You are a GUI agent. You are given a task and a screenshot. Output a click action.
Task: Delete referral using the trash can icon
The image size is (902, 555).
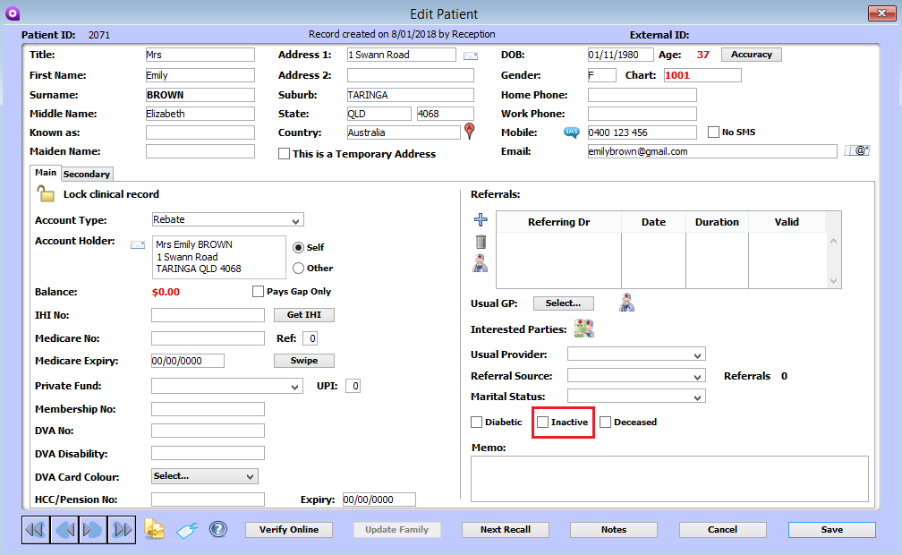coord(481,242)
